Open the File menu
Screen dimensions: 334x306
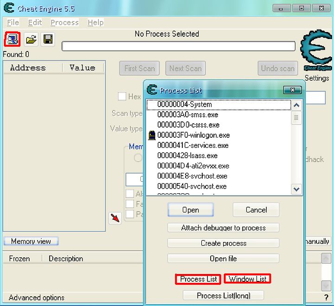point(13,22)
